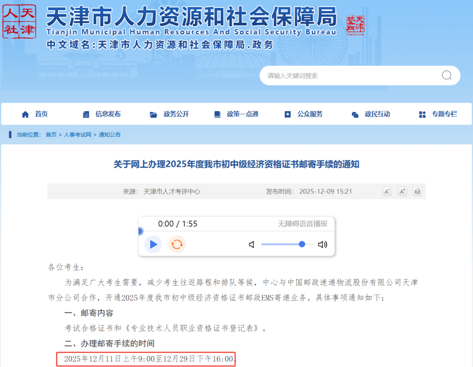Go to 政策一点通 section
Image resolution: width=473 pixels, height=367 pixels.
[236, 114]
